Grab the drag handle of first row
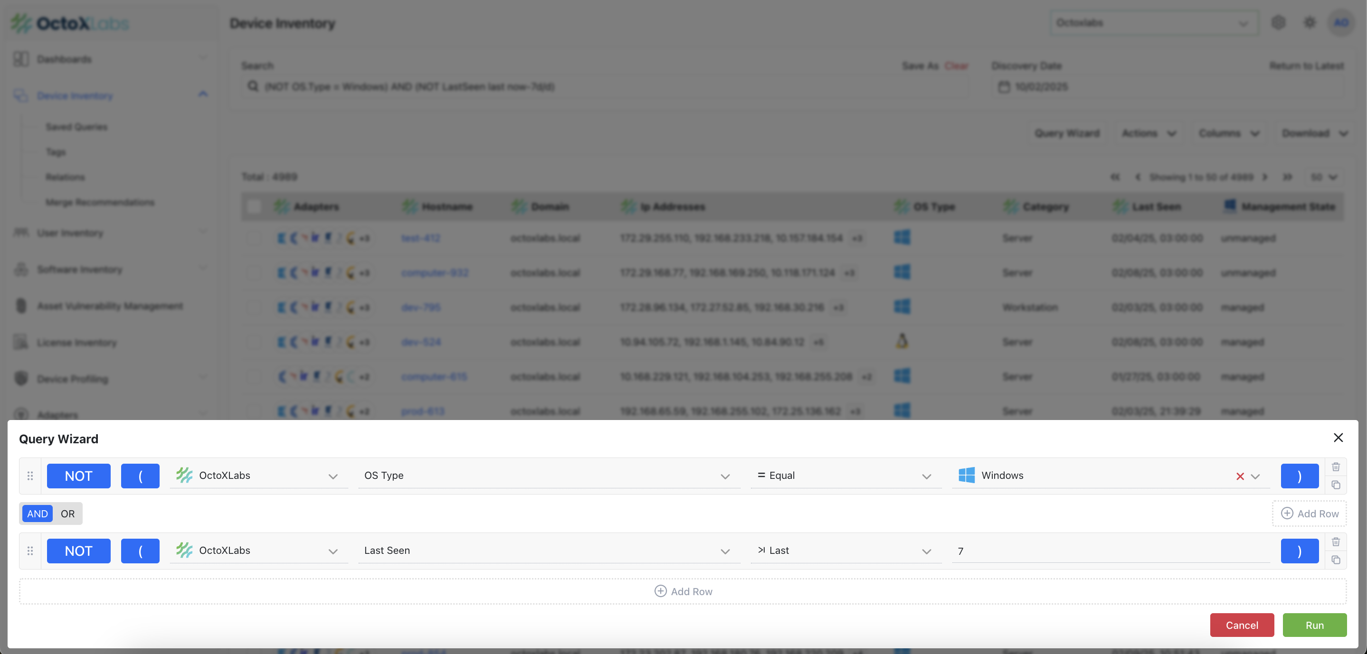Viewport: 1367px width, 654px height. [30, 476]
